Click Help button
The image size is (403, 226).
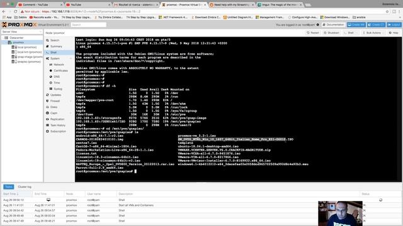point(394,33)
